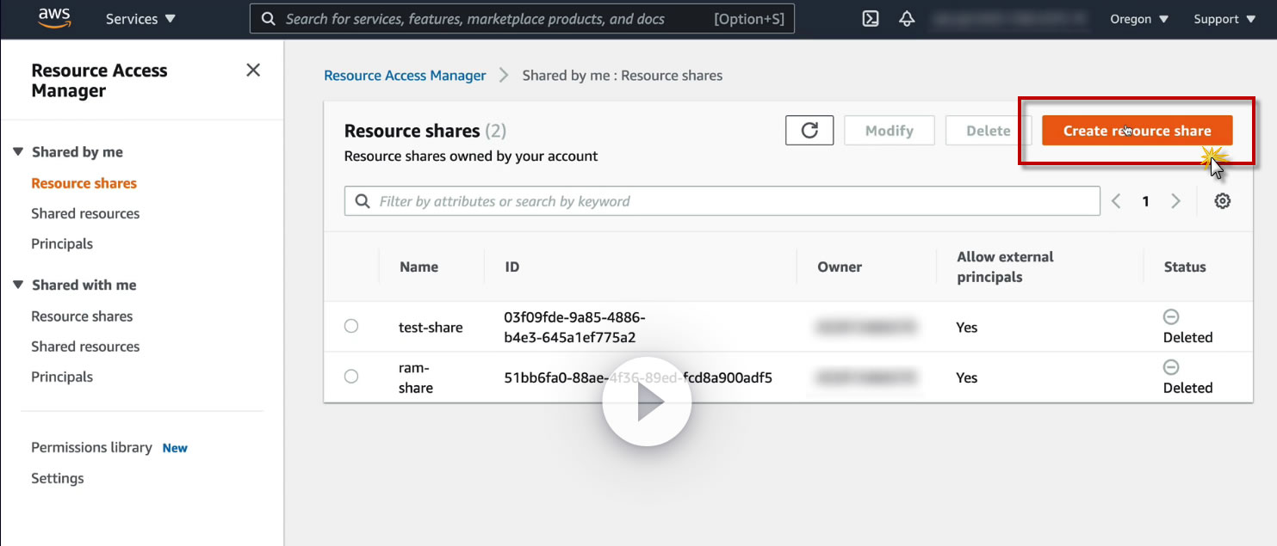The image size is (1277, 546).
Task: Select the ram-share radio button
Action: click(x=351, y=377)
